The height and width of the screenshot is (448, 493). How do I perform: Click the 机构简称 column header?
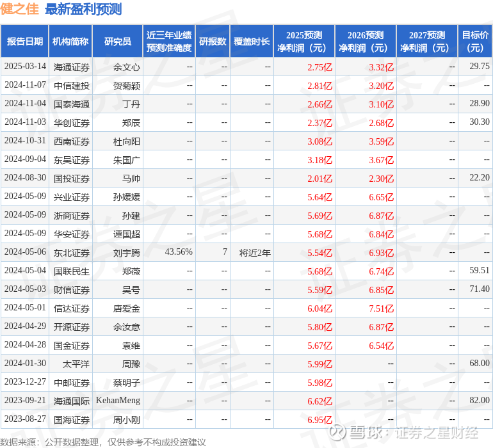point(70,41)
